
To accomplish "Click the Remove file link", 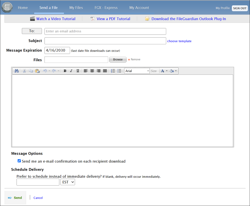I will click(x=135, y=59).
